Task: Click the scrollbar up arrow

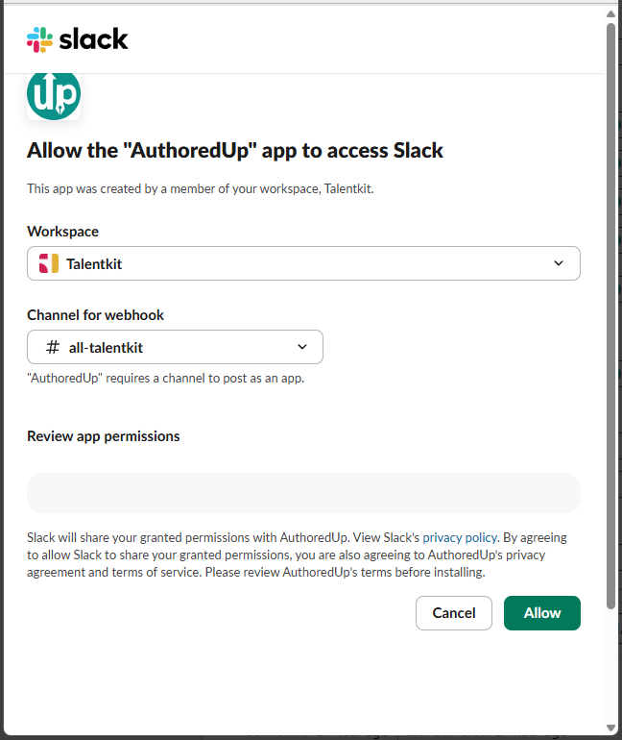Action: pos(610,14)
